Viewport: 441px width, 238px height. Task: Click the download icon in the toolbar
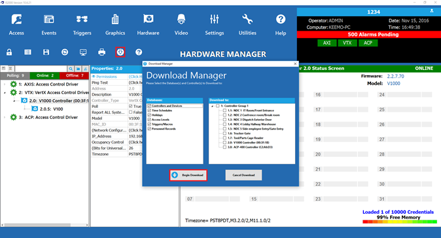[x=120, y=52]
